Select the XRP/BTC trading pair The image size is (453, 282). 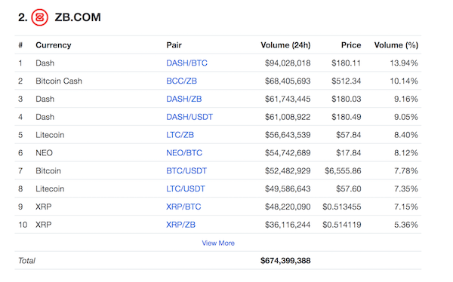click(x=183, y=207)
